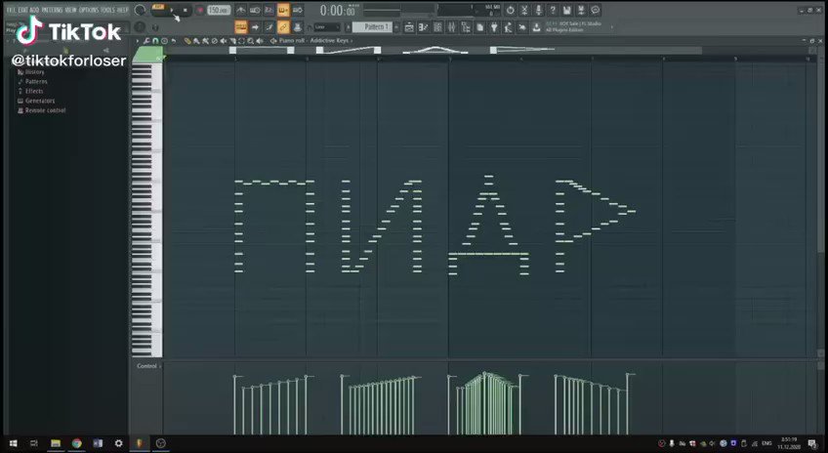Open the Channel Rack view icon

437,27
